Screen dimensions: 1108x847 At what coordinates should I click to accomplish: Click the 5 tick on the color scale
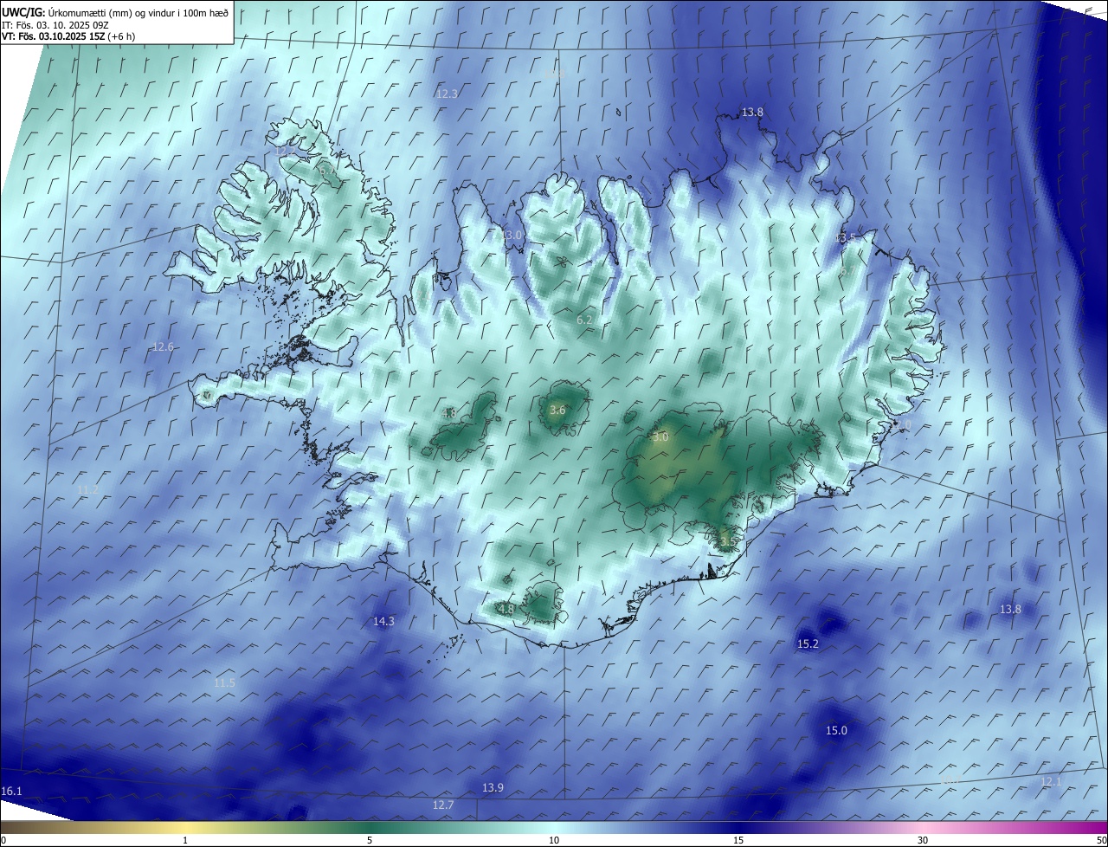pos(370,840)
